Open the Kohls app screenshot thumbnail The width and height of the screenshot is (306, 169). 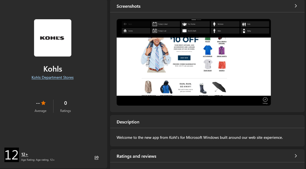(x=194, y=62)
